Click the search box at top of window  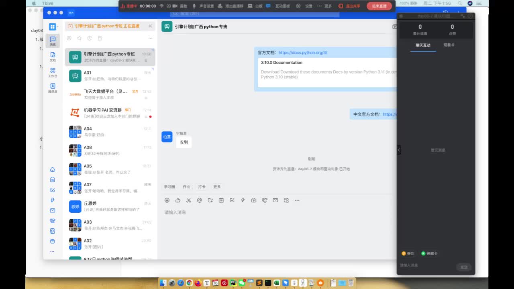(255, 13)
